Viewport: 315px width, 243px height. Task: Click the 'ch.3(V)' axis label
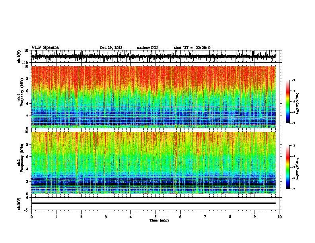pyautogui.click(x=19, y=204)
